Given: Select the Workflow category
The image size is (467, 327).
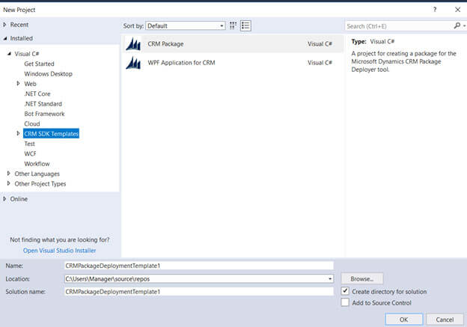Looking at the screenshot, I should (37, 164).
